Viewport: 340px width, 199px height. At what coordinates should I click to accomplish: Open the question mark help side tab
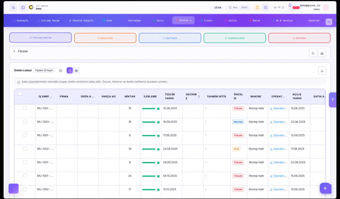coord(333,100)
